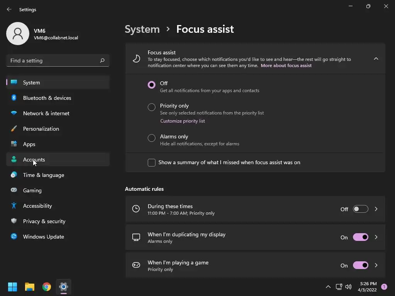
Task: Select the Alarms only radio option
Action: click(152, 138)
